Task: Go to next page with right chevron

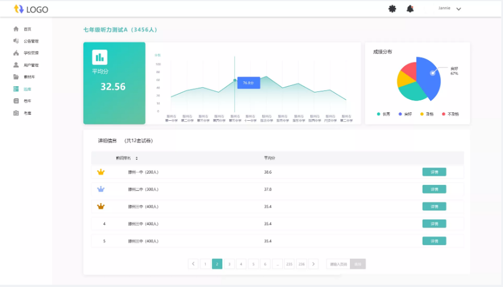Action: 314,264
